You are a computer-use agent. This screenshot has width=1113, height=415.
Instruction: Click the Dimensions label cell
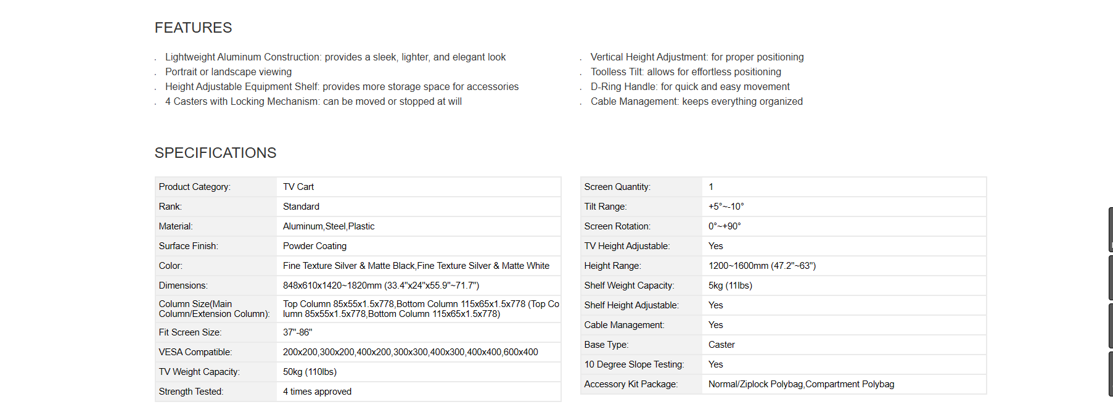[x=216, y=286]
